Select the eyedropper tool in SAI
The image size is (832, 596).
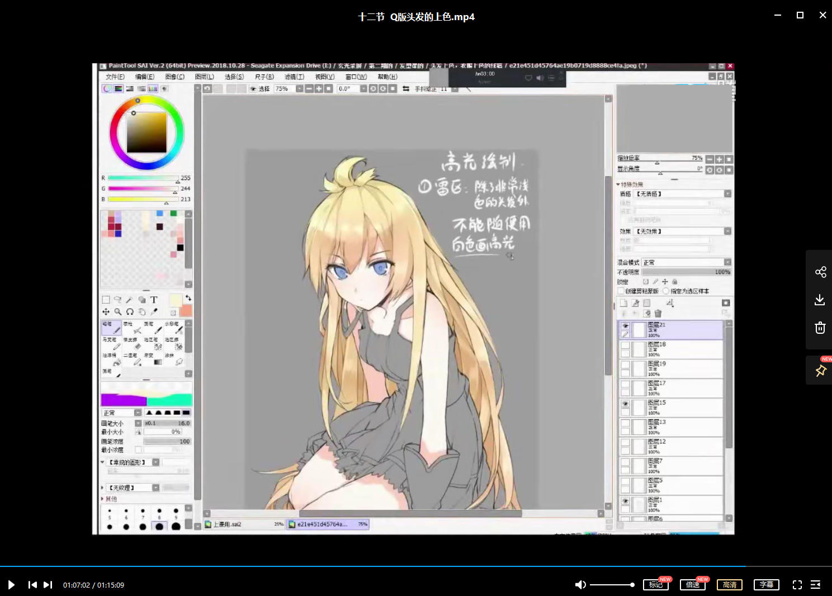coord(154,312)
